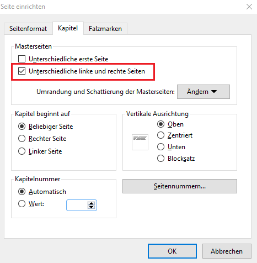Select the Kapitel tab
The width and height of the screenshot is (257, 263).
68,28
